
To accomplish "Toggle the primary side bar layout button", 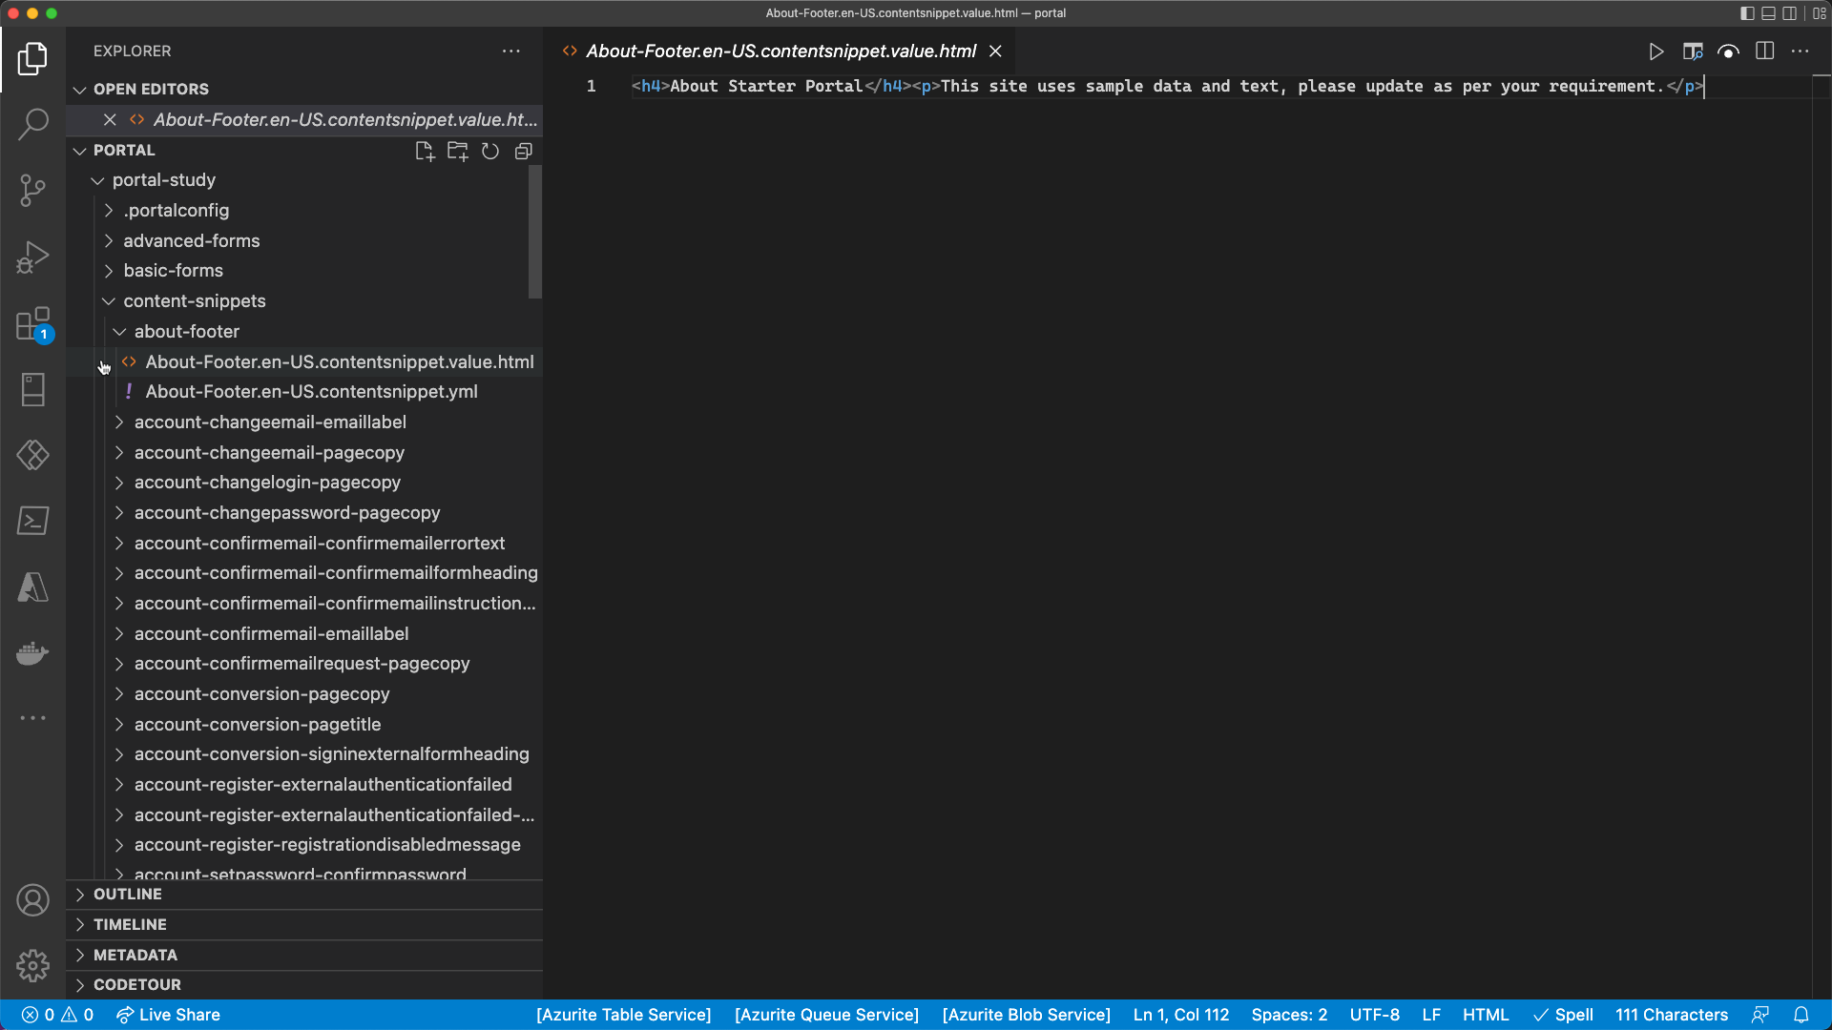I will point(1747,13).
